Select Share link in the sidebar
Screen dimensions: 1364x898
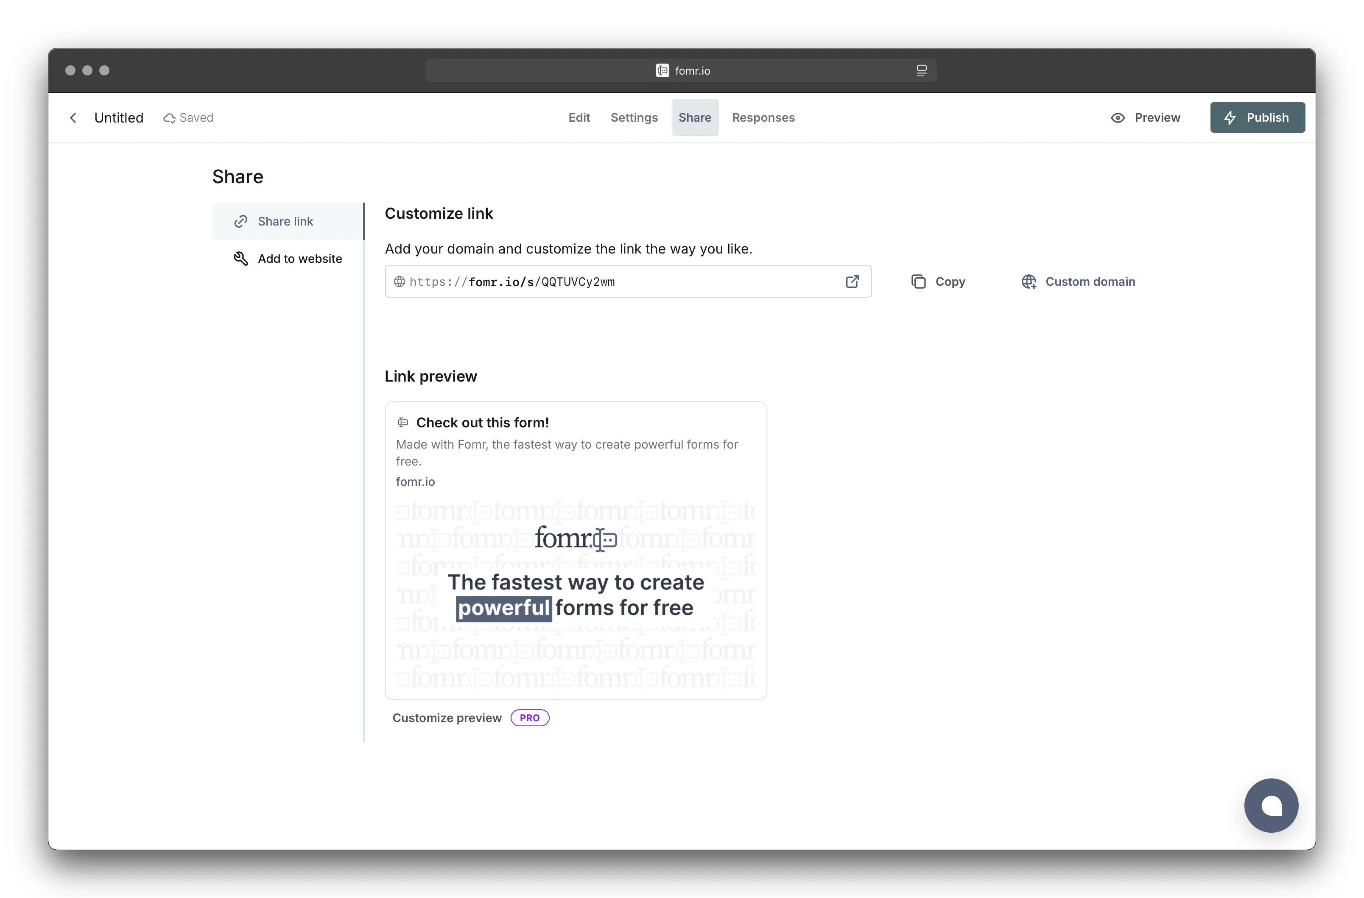(285, 221)
